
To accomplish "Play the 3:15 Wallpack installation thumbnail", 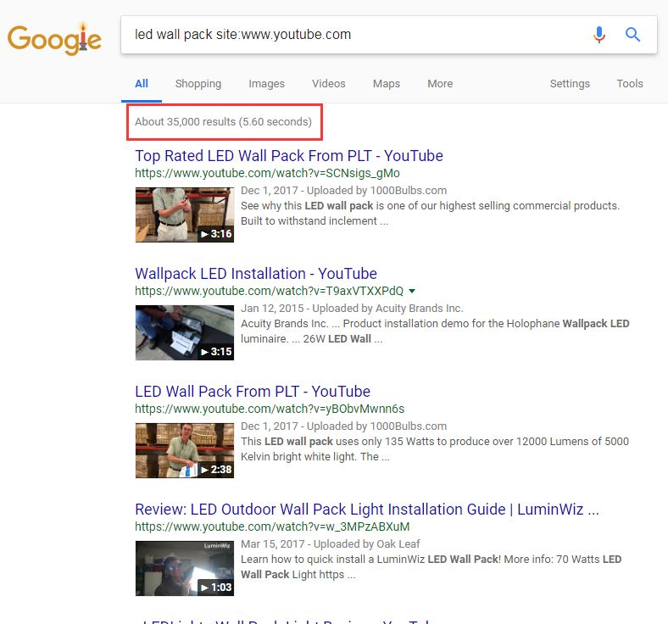I will [x=184, y=332].
